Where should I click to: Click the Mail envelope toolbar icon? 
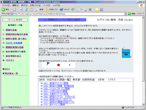[79, 9]
